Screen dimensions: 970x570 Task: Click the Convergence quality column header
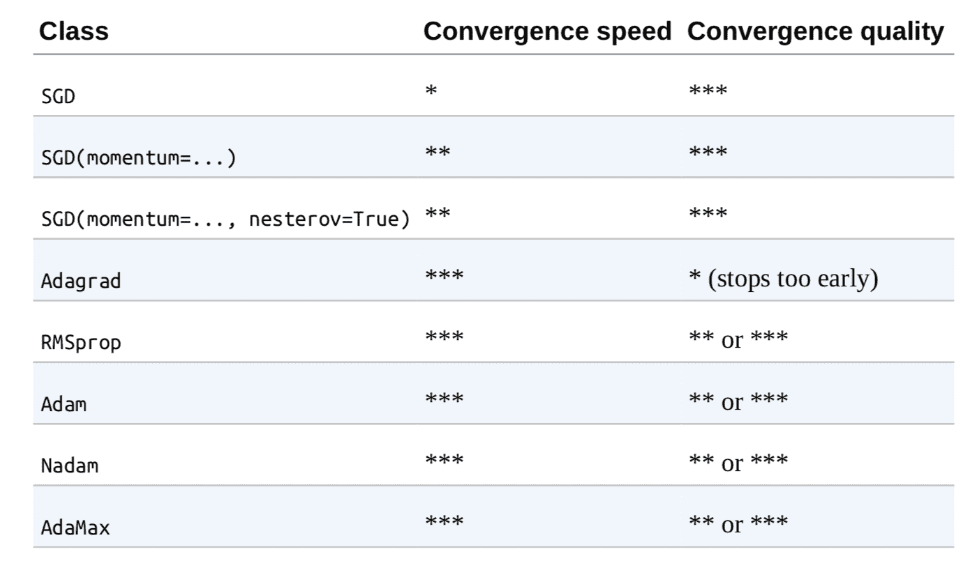tap(815, 32)
